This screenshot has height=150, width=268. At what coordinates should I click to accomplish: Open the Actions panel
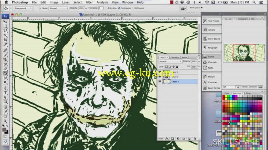212,30
